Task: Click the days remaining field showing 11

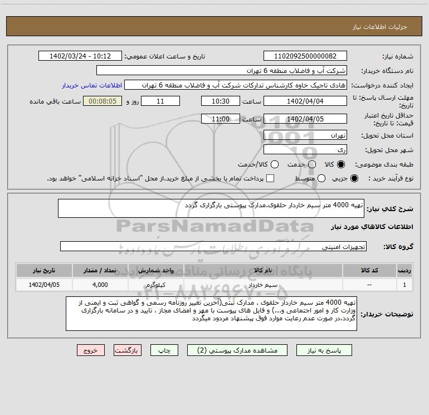Action: (160, 101)
